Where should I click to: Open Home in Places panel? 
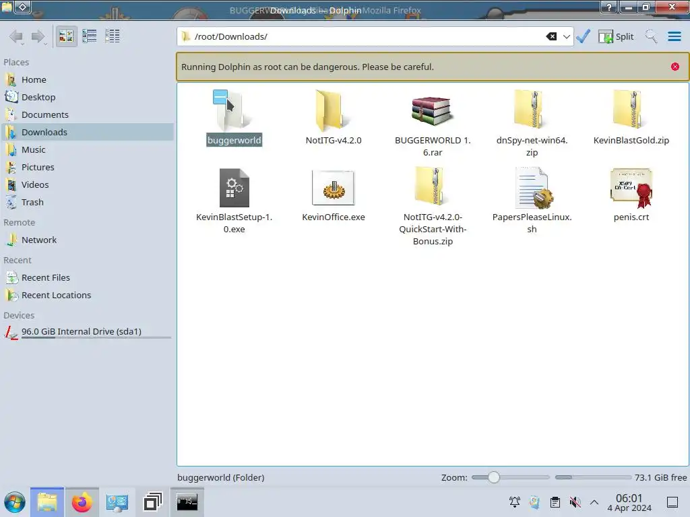[87, 79]
